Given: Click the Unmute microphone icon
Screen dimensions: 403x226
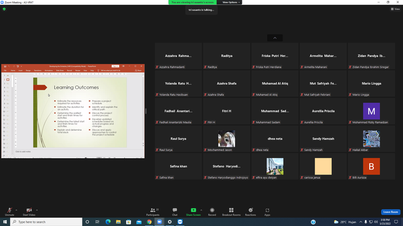Looking at the screenshot, I should click(x=9, y=210).
